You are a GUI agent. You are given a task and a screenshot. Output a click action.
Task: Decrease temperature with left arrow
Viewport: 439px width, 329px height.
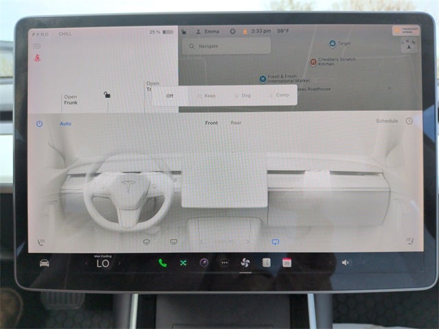click(86, 263)
